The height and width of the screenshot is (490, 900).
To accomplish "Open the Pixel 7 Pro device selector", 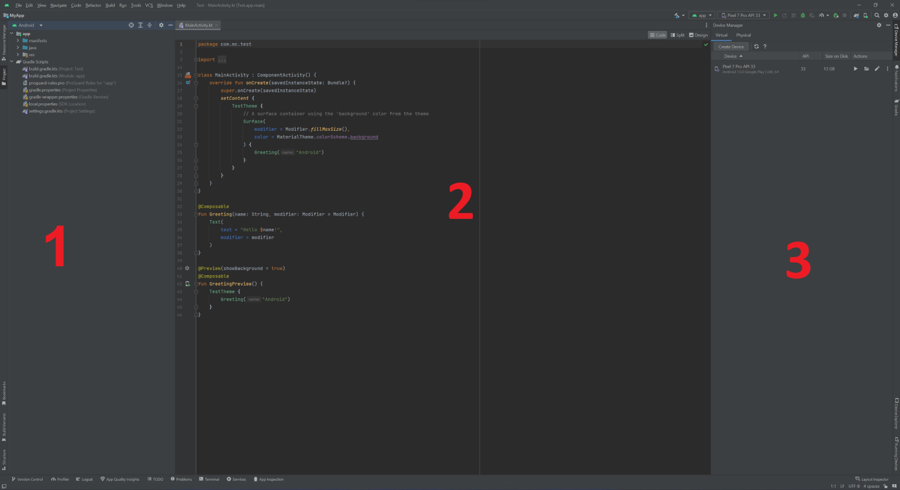I will [x=743, y=15].
